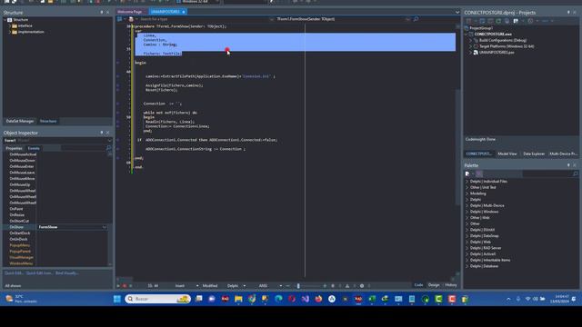Pin the Palette panel
This screenshot has height=327, width=582.
[x=568, y=165]
